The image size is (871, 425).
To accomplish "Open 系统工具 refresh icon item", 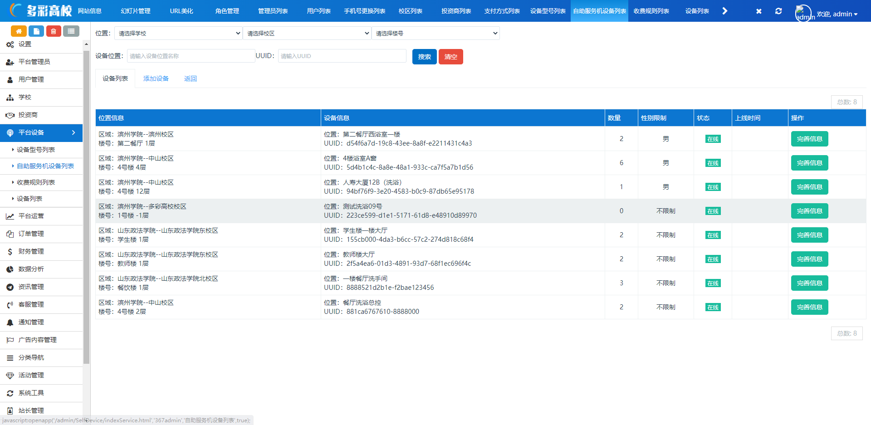I will pos(10,393).
